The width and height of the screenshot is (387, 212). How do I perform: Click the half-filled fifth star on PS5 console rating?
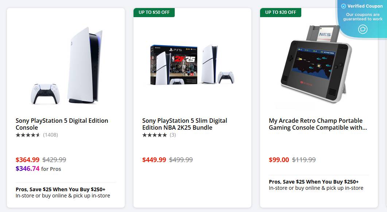click(38, 134)
